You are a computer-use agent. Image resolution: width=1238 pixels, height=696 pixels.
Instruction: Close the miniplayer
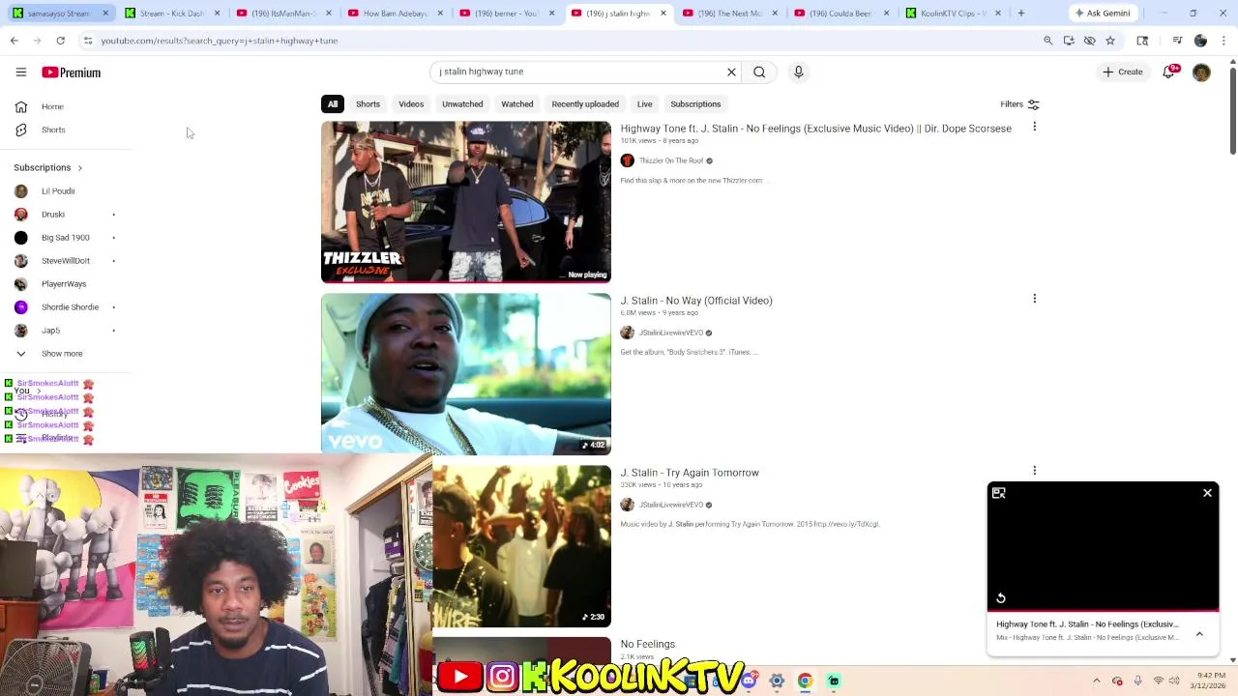[1207, 493]
